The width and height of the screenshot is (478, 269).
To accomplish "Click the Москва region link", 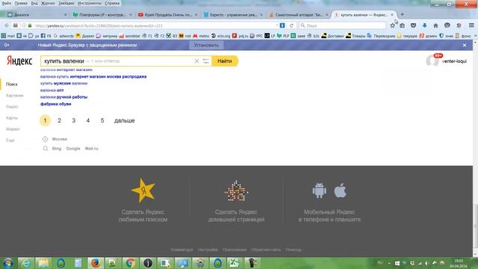I will click(60, 139).
